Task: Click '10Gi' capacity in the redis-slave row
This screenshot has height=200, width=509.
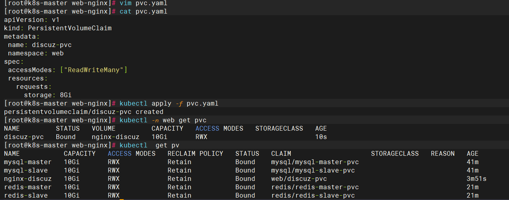Action: (72, 196)
